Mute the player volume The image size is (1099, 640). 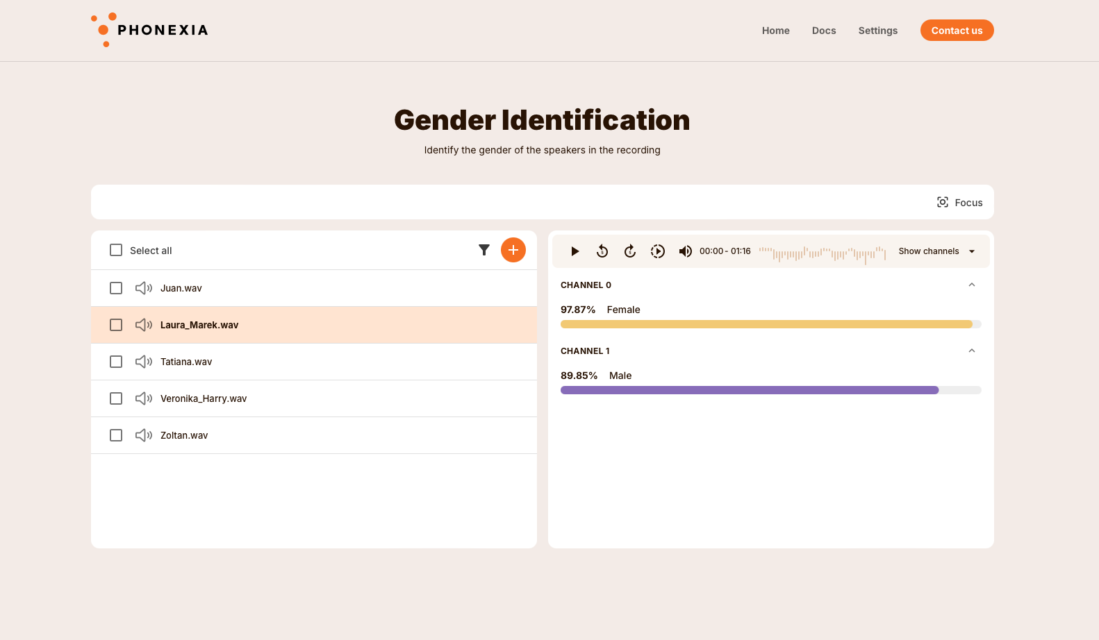click(685, 251)
